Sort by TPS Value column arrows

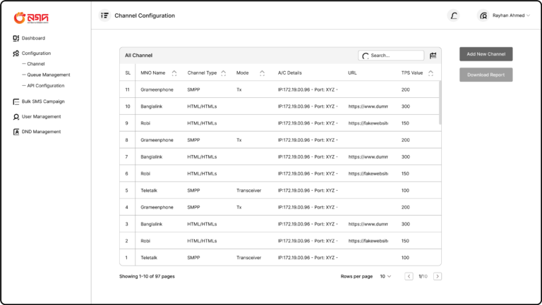[430, 73]
